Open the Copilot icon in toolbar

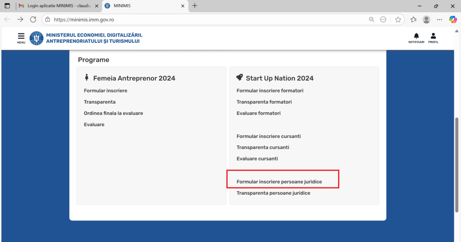point(453,19)
